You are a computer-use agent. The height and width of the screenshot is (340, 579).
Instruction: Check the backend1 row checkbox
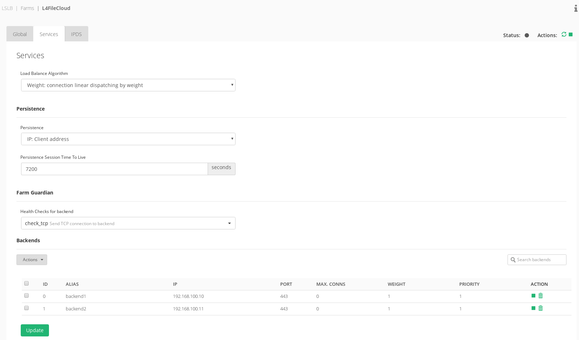point(26,295)
